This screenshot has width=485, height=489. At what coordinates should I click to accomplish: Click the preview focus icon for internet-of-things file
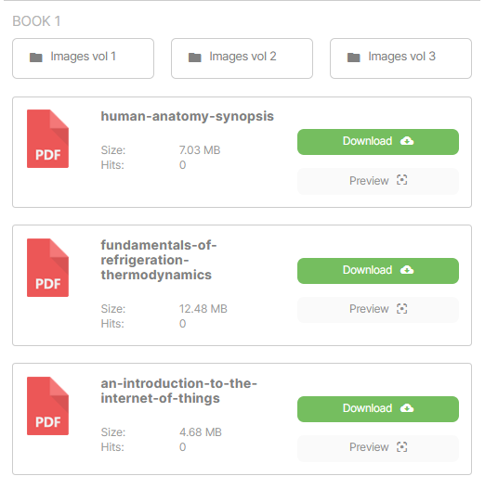tap(402, 447)
